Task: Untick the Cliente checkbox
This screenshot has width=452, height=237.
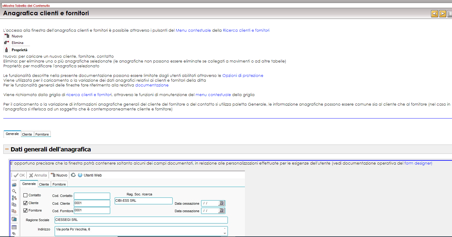Action: [25, 203]
